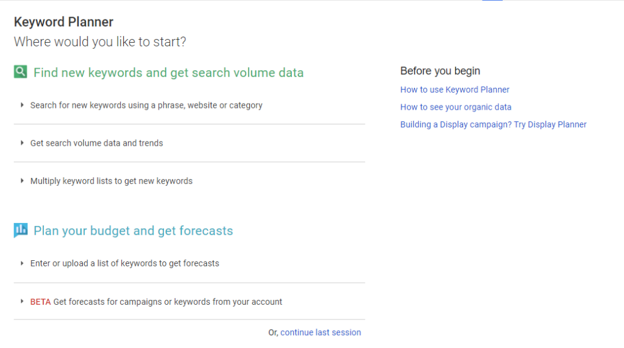The image size is (624, 348).
Task: Select 'Multiply keyword lists to get new keywords' text
Action: [x=112, y=181]
